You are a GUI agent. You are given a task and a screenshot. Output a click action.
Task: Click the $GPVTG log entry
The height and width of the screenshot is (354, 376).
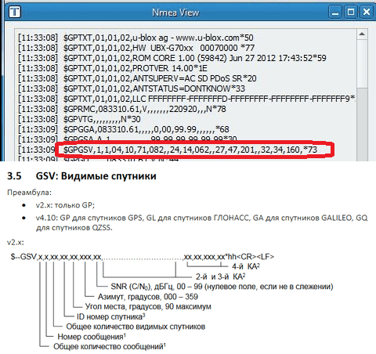click(x=79, y=119)
